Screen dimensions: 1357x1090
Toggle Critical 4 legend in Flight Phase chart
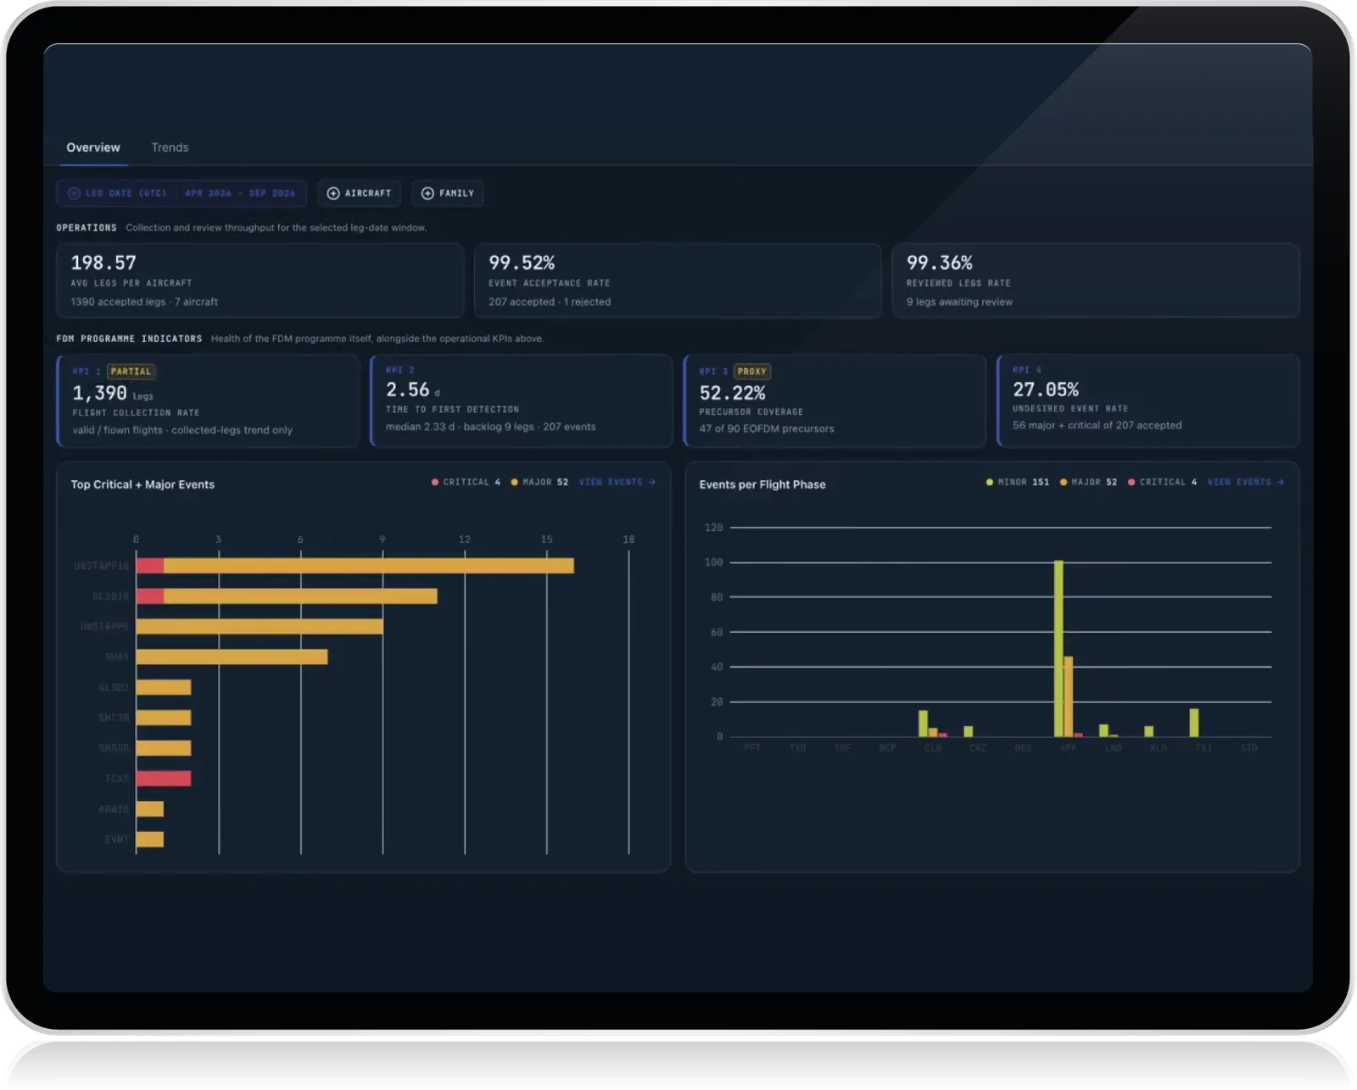click(x=1162, y=482)
